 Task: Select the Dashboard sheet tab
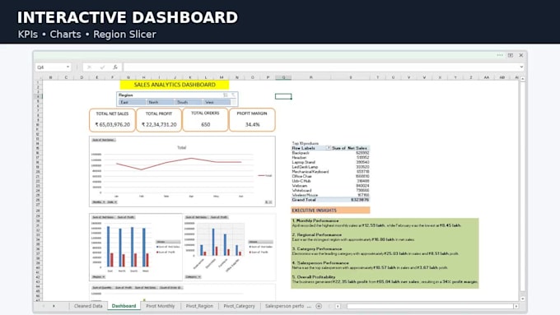(124, 306)
